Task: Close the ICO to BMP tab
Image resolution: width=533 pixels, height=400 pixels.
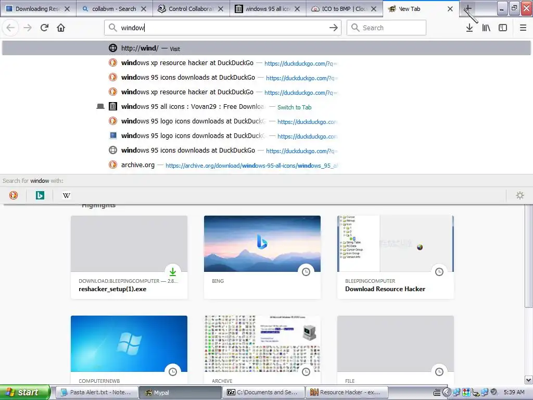Action: tap(374, 9)
